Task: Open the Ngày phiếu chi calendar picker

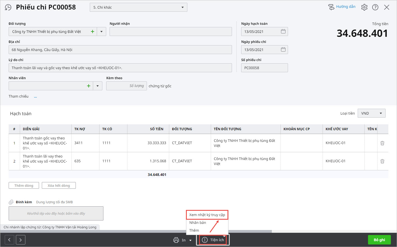Action: click(x=283, y=50)
